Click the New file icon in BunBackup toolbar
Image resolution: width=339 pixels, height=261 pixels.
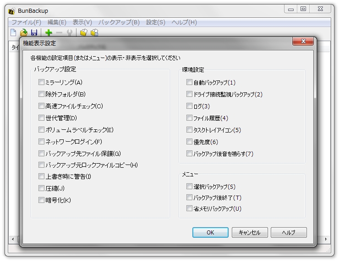[13, 32]
